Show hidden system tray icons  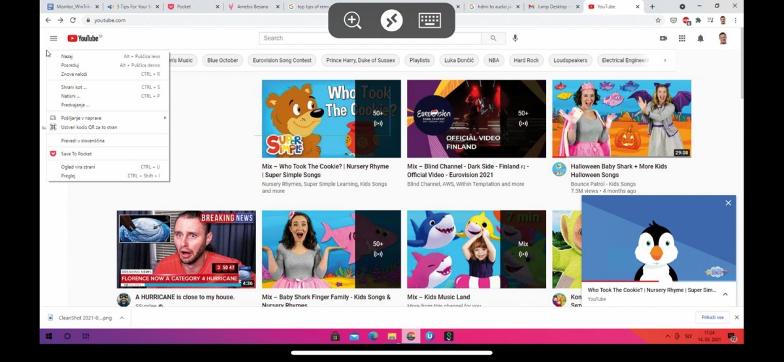(x=668, y=337)
